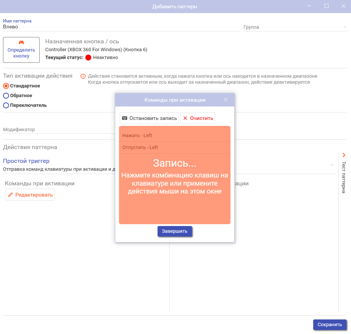The image size is (351, 334).
Task: Expand the Тест паттерна side panel arrow
Action: 344,155
